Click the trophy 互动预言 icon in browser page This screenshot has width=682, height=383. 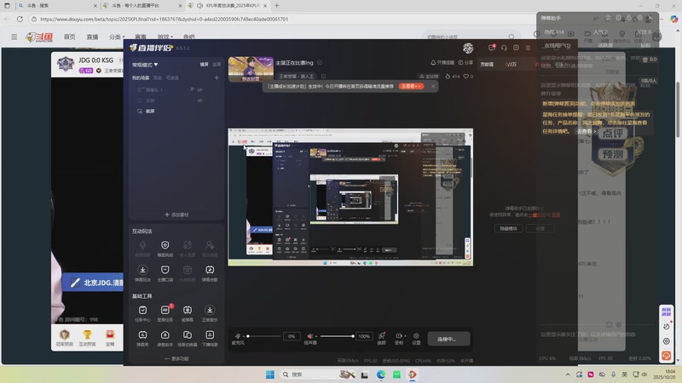(x=88, y=337)
